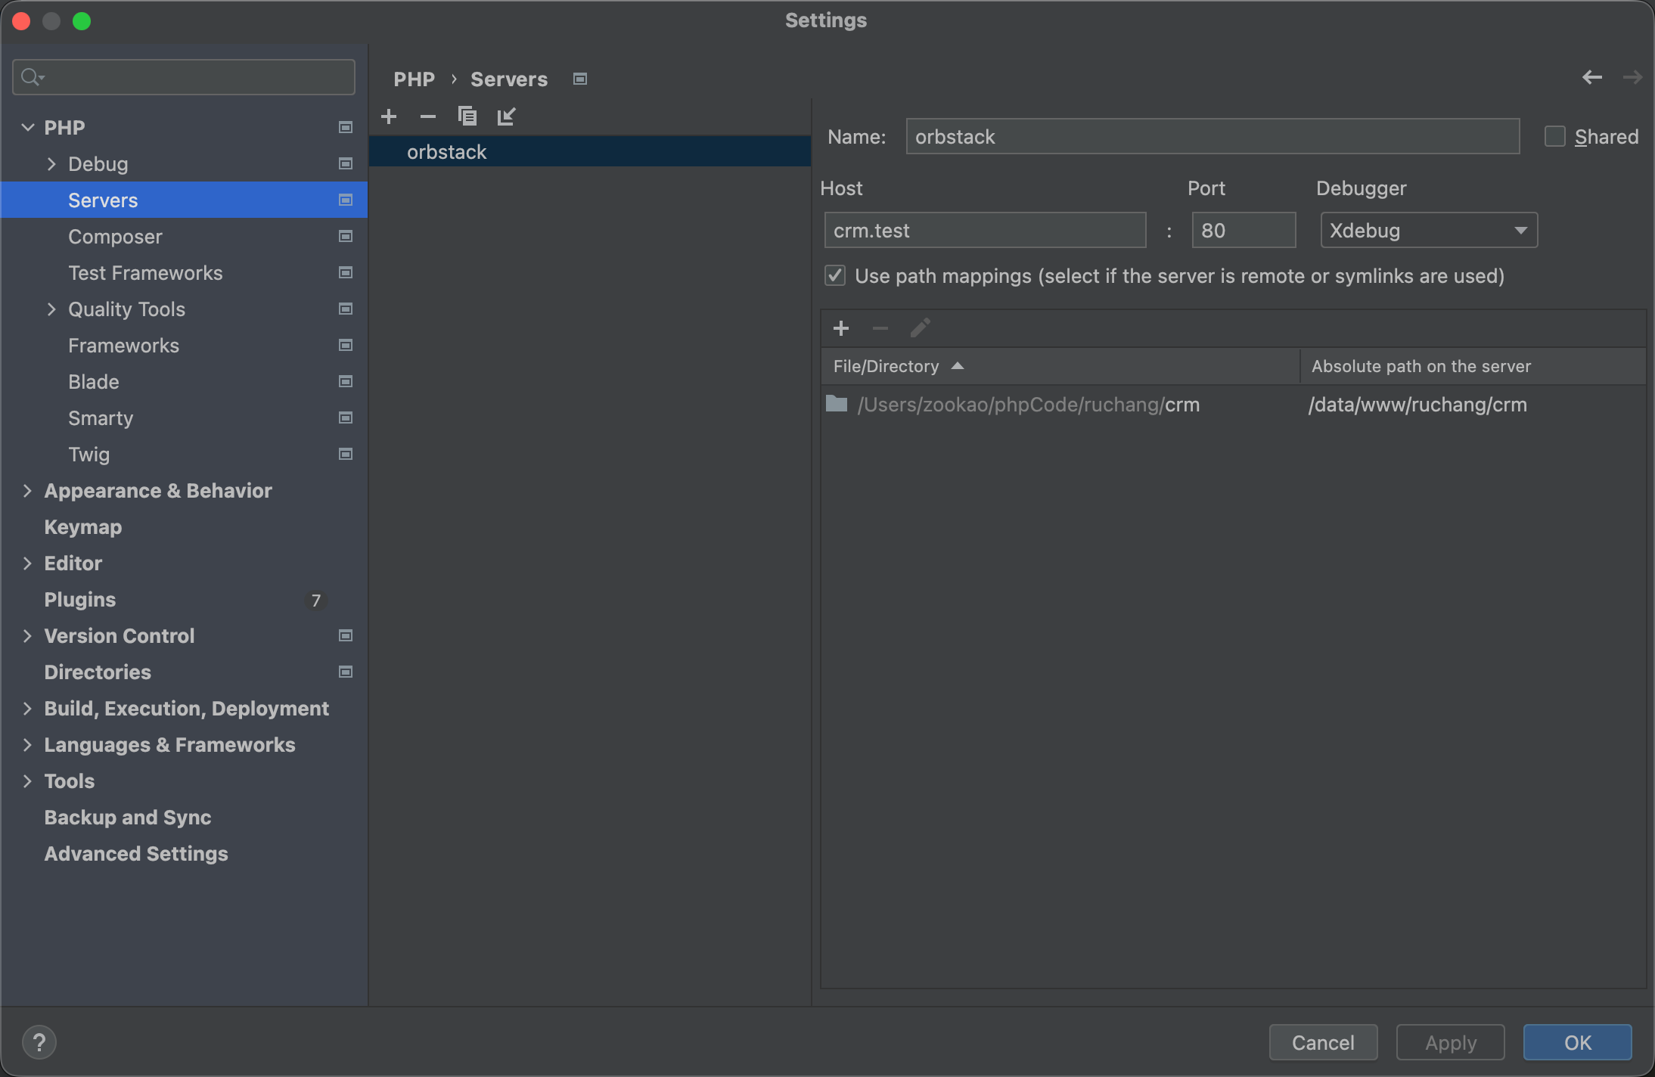Toggle the Shared checkbox

click(x=1555, y=136)
